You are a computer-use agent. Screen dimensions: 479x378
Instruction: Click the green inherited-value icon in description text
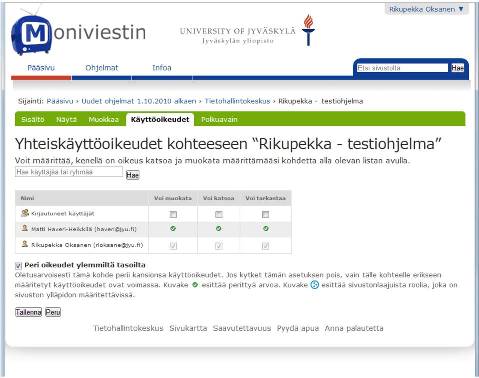[x=195, y=285]
